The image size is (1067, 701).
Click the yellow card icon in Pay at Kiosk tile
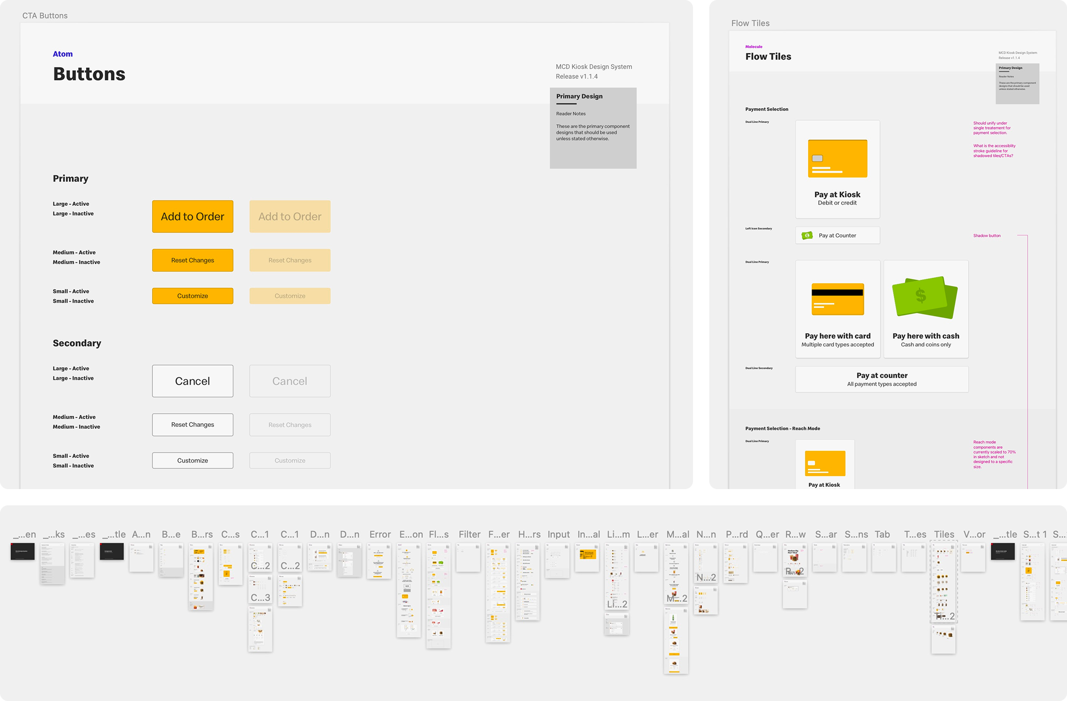[837, 158]
